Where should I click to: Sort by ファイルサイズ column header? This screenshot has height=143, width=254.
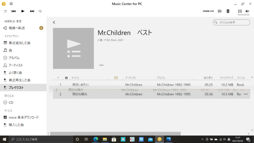tap(226, 78)
